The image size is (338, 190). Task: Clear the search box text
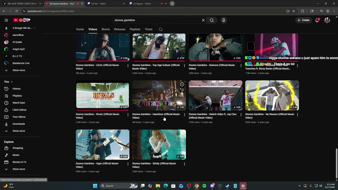click(x=203, y=20)
